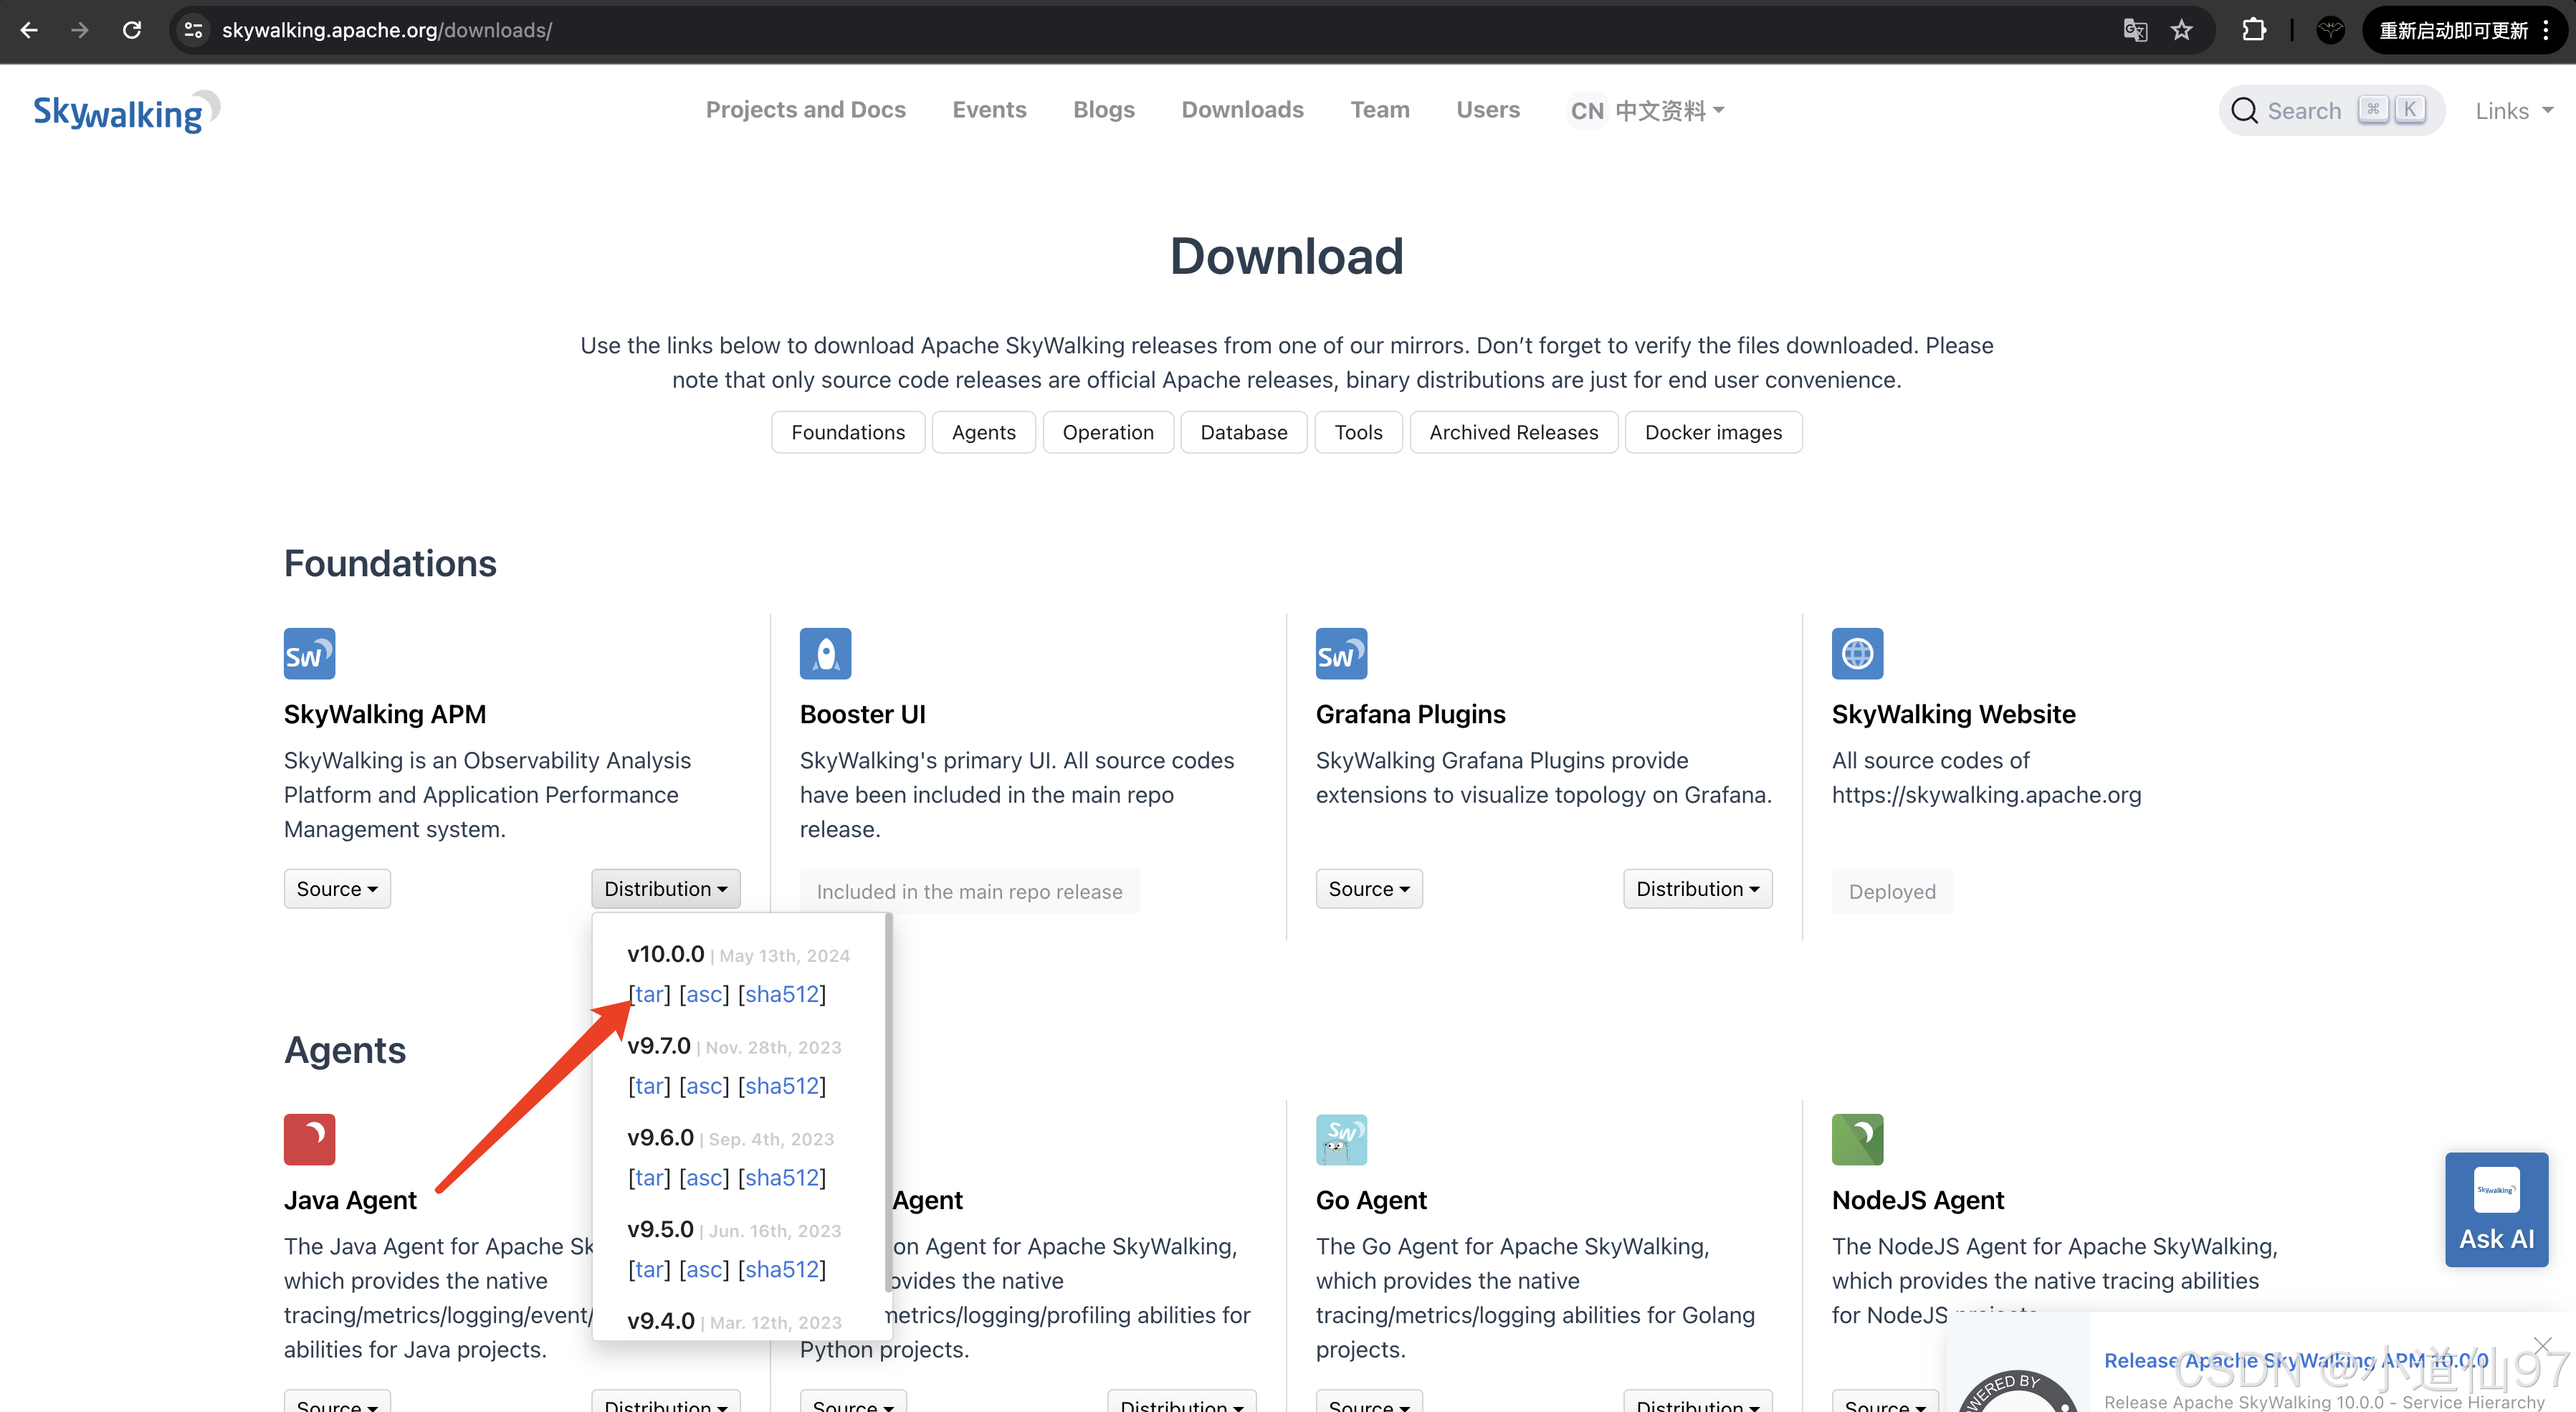The height and width of the screenshot is (1412, 2576).
Task: Expand the SkyWalking APM Source dropdown
Action: point(335,889)
